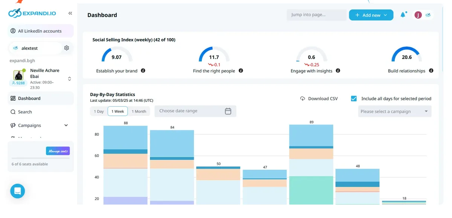Click the 6 of 6 seats available text

click(x=30, y=164)
